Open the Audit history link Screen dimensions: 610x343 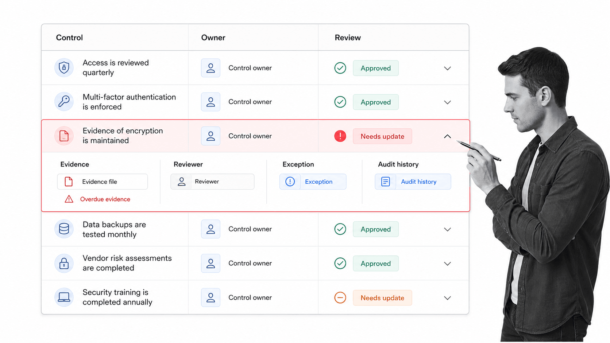413,182
